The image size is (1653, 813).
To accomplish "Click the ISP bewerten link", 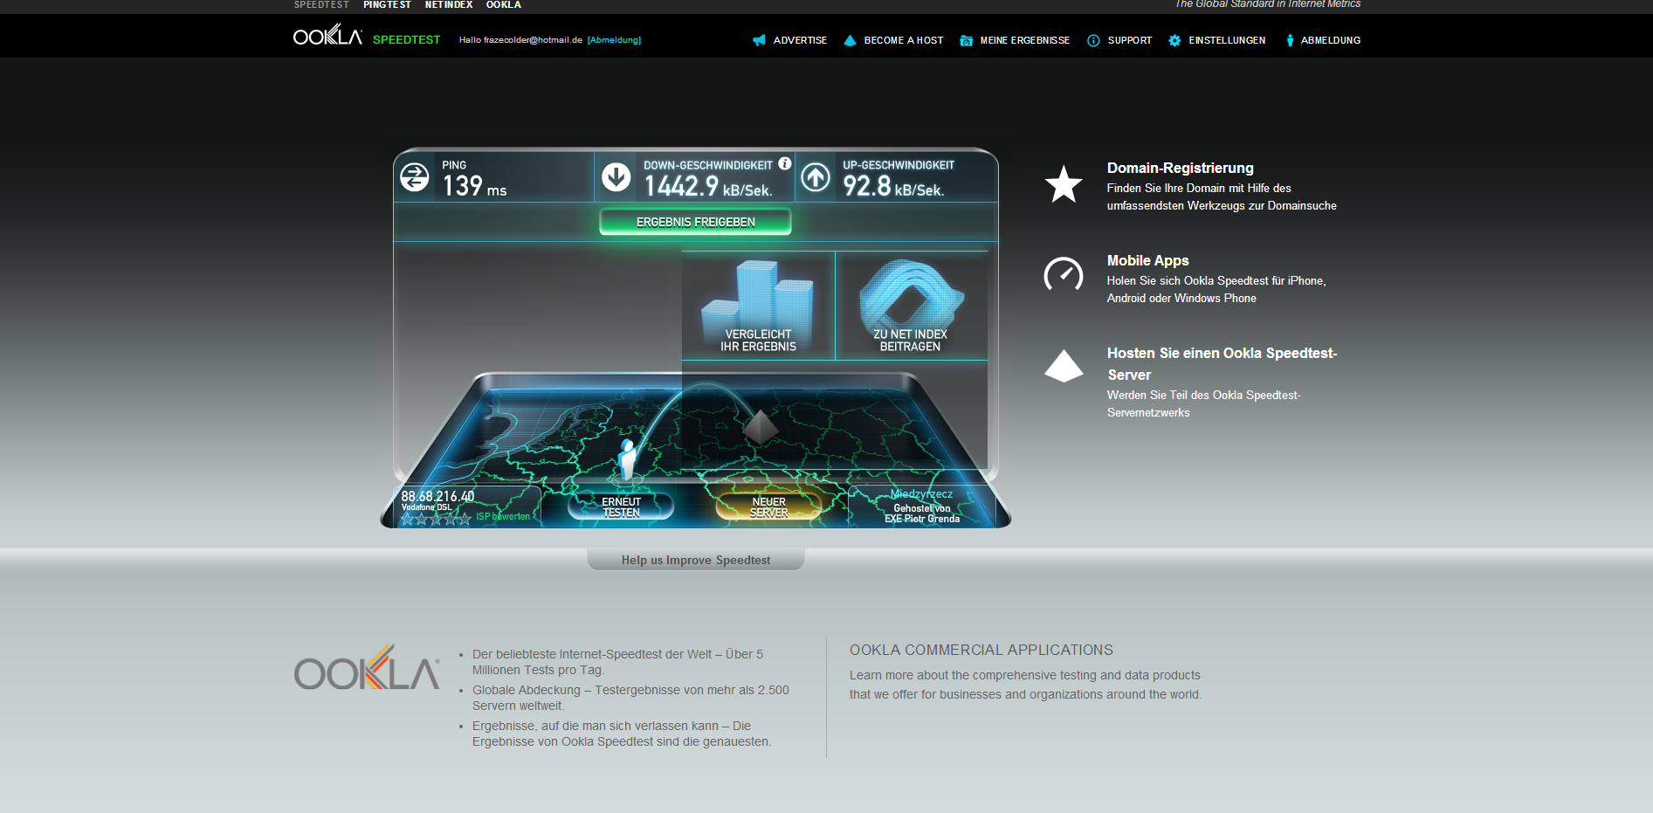I will pyautogui.click(x=503, y=516).
